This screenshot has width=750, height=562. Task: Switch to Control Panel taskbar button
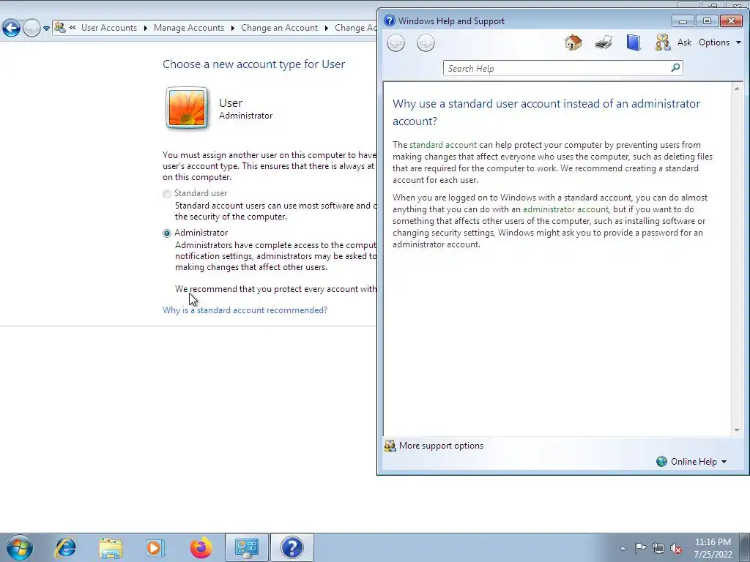pyautogui.click(x=247, y=547)
